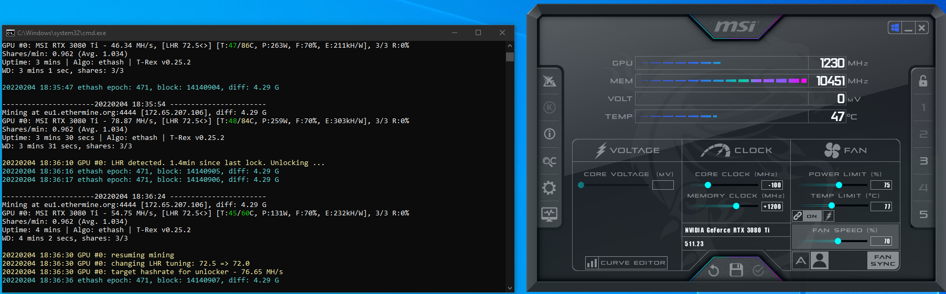Click the Temp Limit slider handle
Screen dimensions: 946x294
click(x=831, y=206)
